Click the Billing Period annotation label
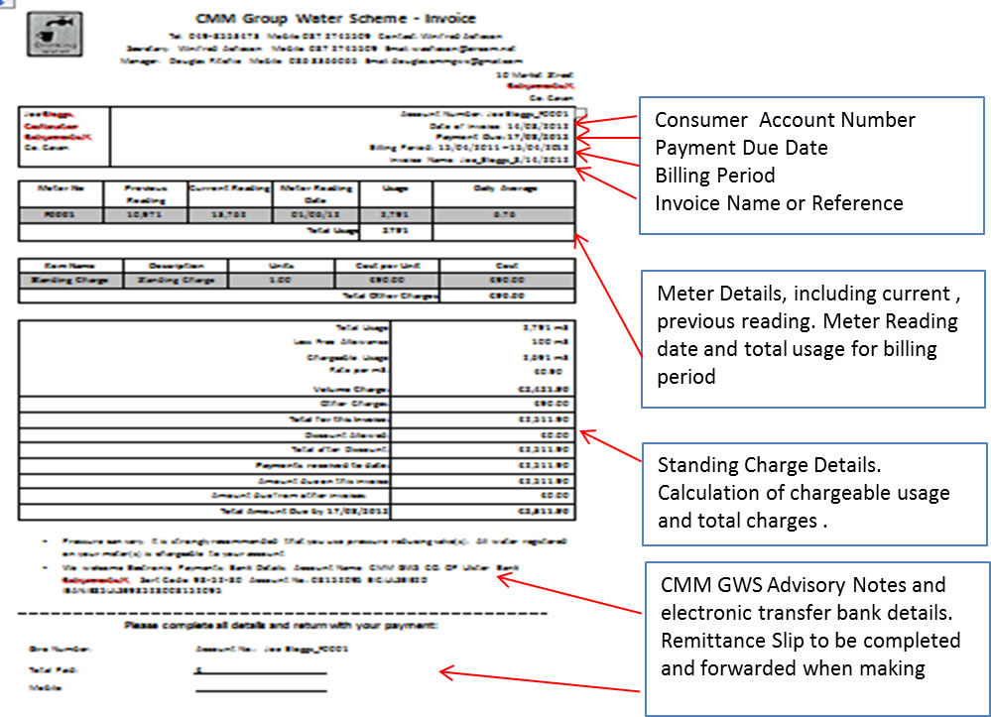The height and width of the screenshot is (717, 991). (715, 176)
